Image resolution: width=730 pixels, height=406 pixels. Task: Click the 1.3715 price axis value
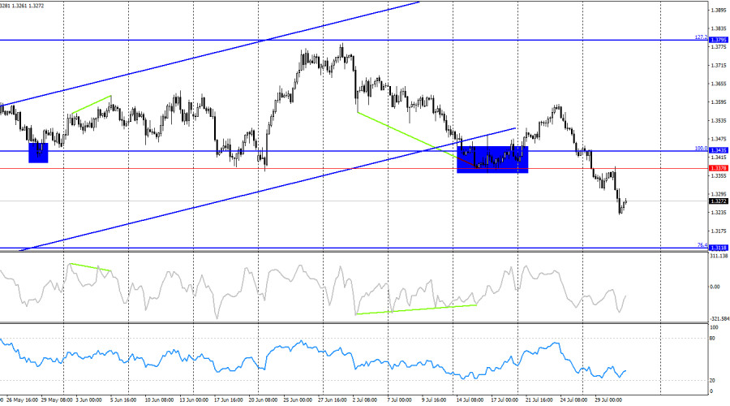point(719,65)
